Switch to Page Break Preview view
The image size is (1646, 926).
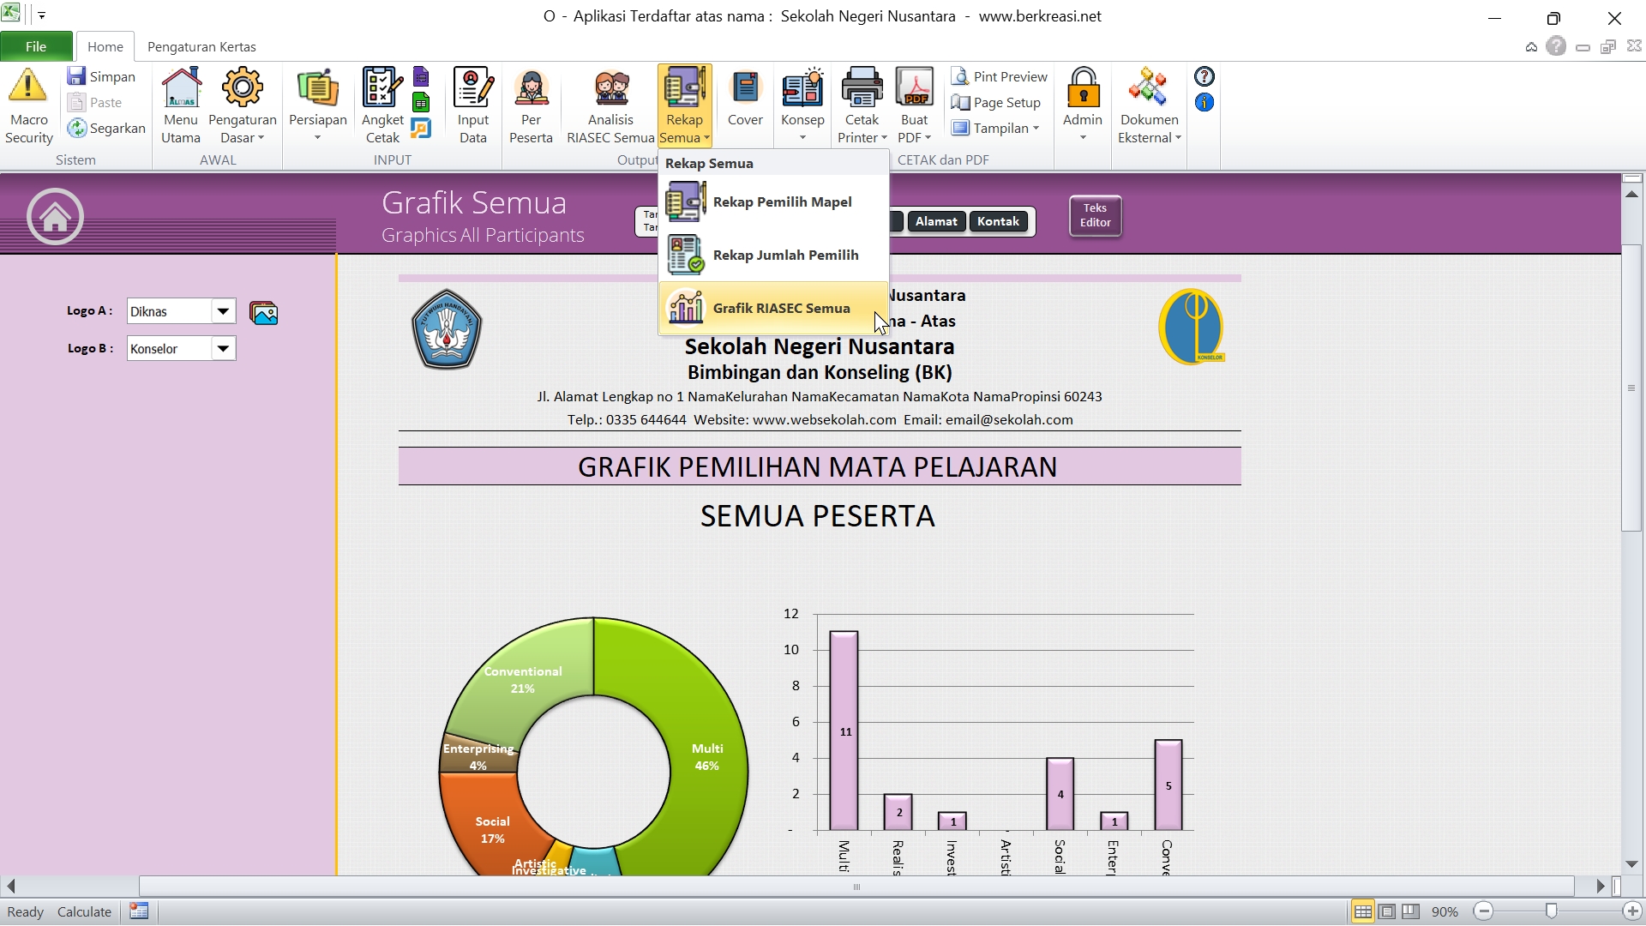click(x=1411, y=911)
